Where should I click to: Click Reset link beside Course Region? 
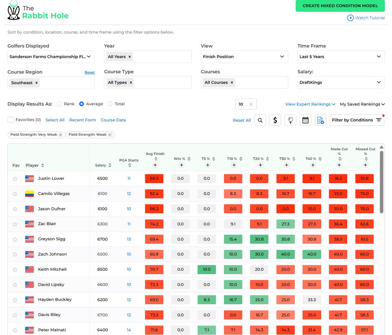(90, 72)
